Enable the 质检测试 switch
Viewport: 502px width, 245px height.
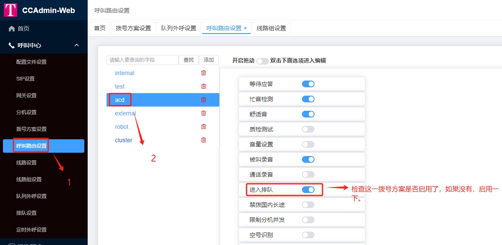click(x=308, y=129)
